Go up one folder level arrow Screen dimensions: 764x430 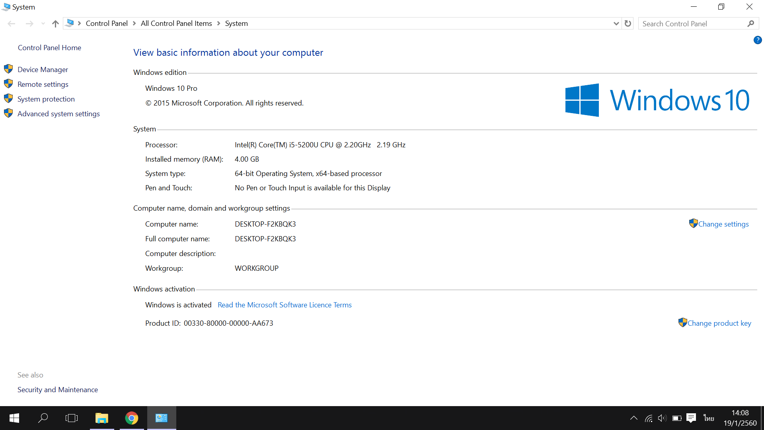[x=55, y=23]
